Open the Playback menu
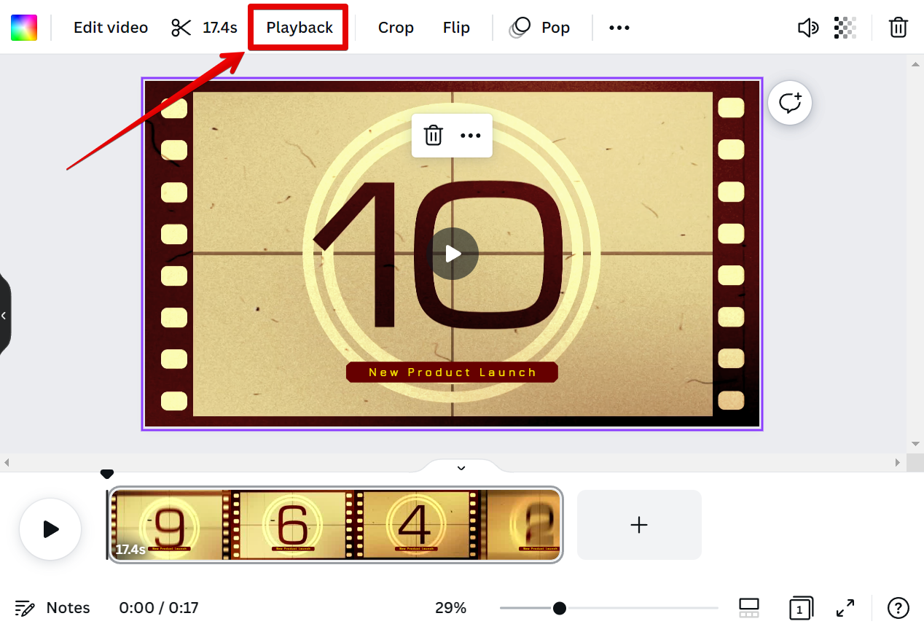 tap(299, 28)
